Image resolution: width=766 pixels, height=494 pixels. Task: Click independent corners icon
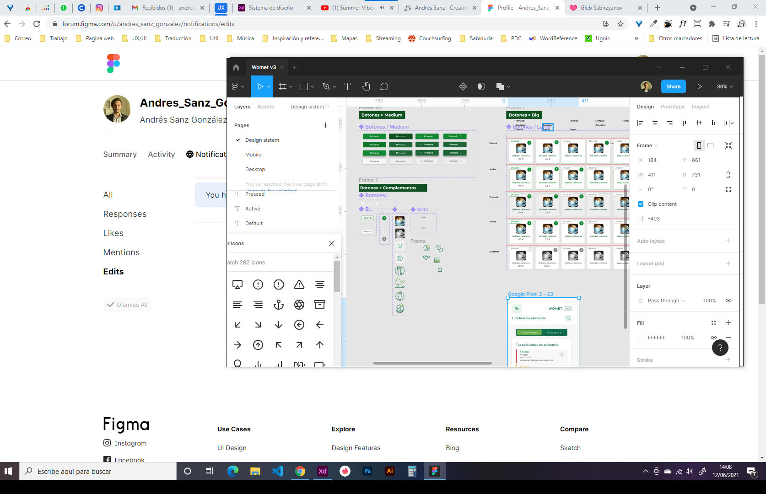tap(728, 189)
